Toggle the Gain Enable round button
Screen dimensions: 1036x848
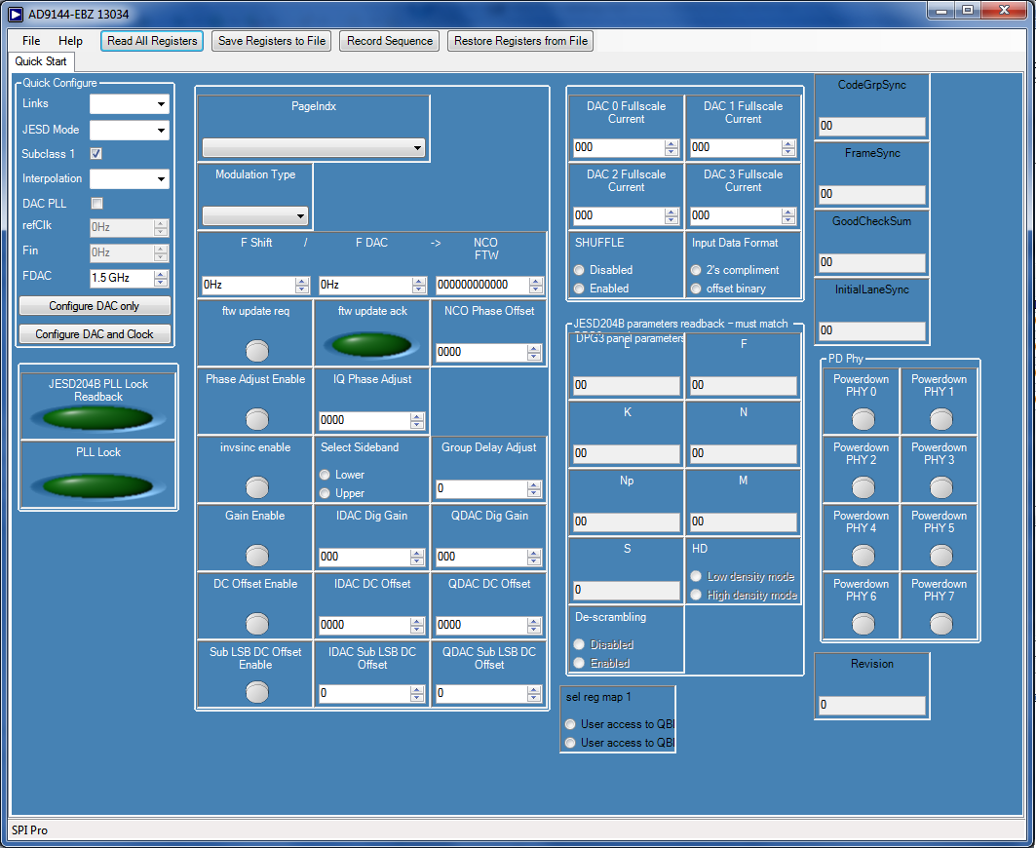pos(257,556)
